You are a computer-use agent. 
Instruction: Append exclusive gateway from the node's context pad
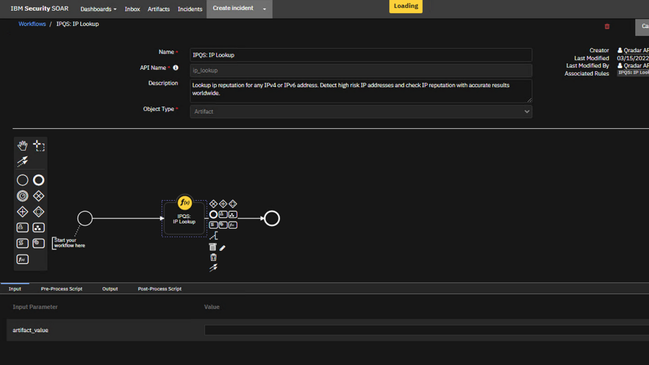click(x=213, y=204)
